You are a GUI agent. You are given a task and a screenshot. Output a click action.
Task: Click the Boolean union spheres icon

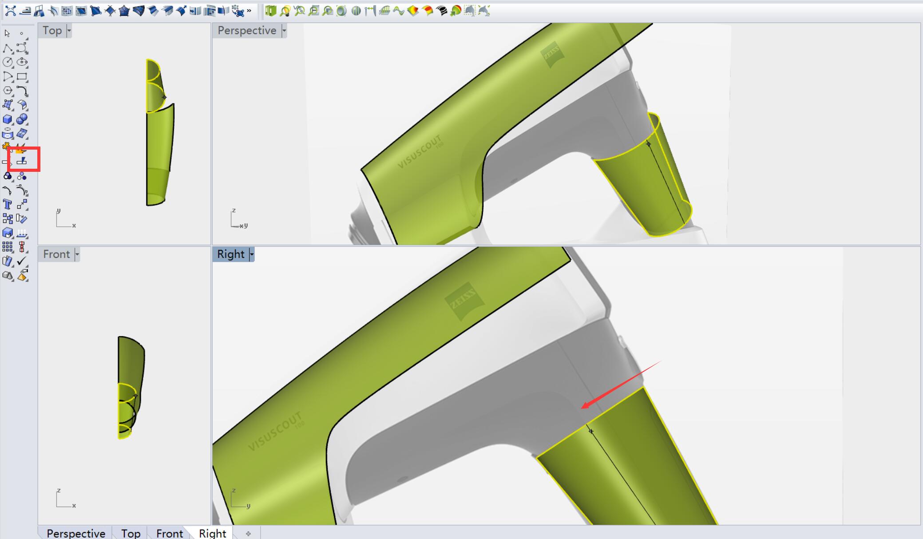tap(22, 119)
